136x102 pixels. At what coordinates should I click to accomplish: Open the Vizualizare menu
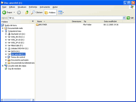[x=22, y=7]
